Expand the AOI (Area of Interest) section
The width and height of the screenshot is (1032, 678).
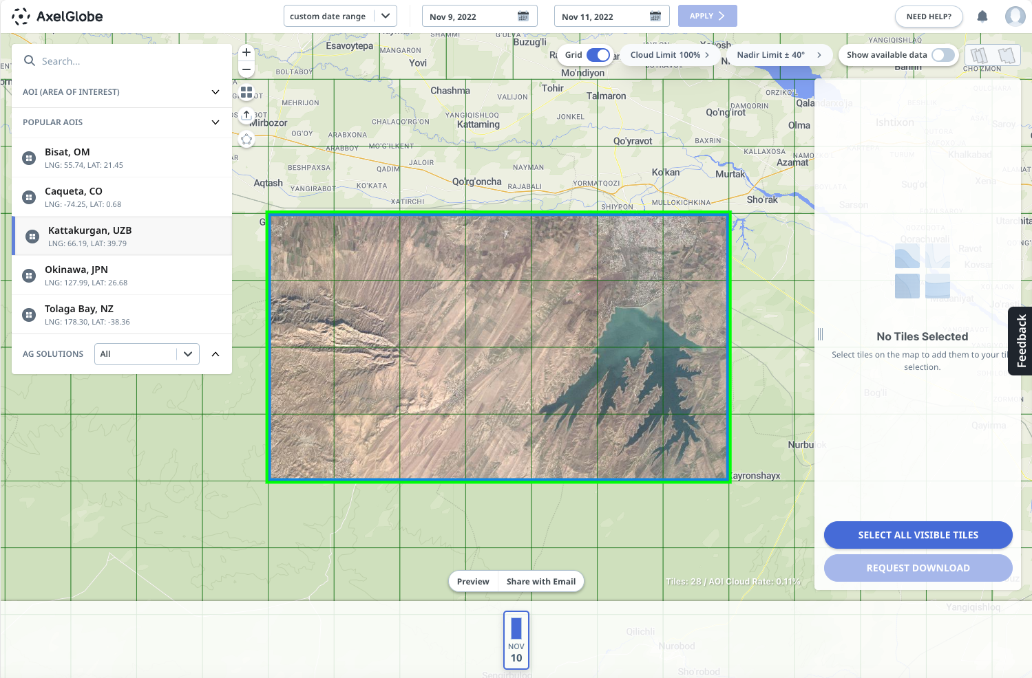pyautogui.click(x=215, y=92)
